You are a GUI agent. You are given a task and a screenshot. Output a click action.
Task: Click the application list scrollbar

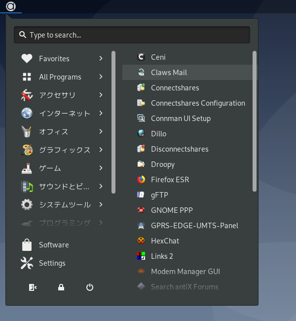point(255,121)
